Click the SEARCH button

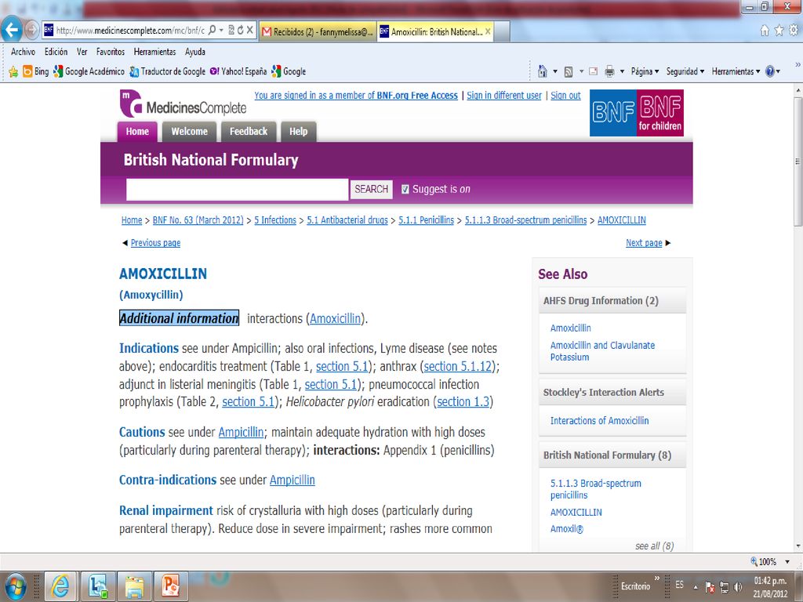click(x=371, y=190)
